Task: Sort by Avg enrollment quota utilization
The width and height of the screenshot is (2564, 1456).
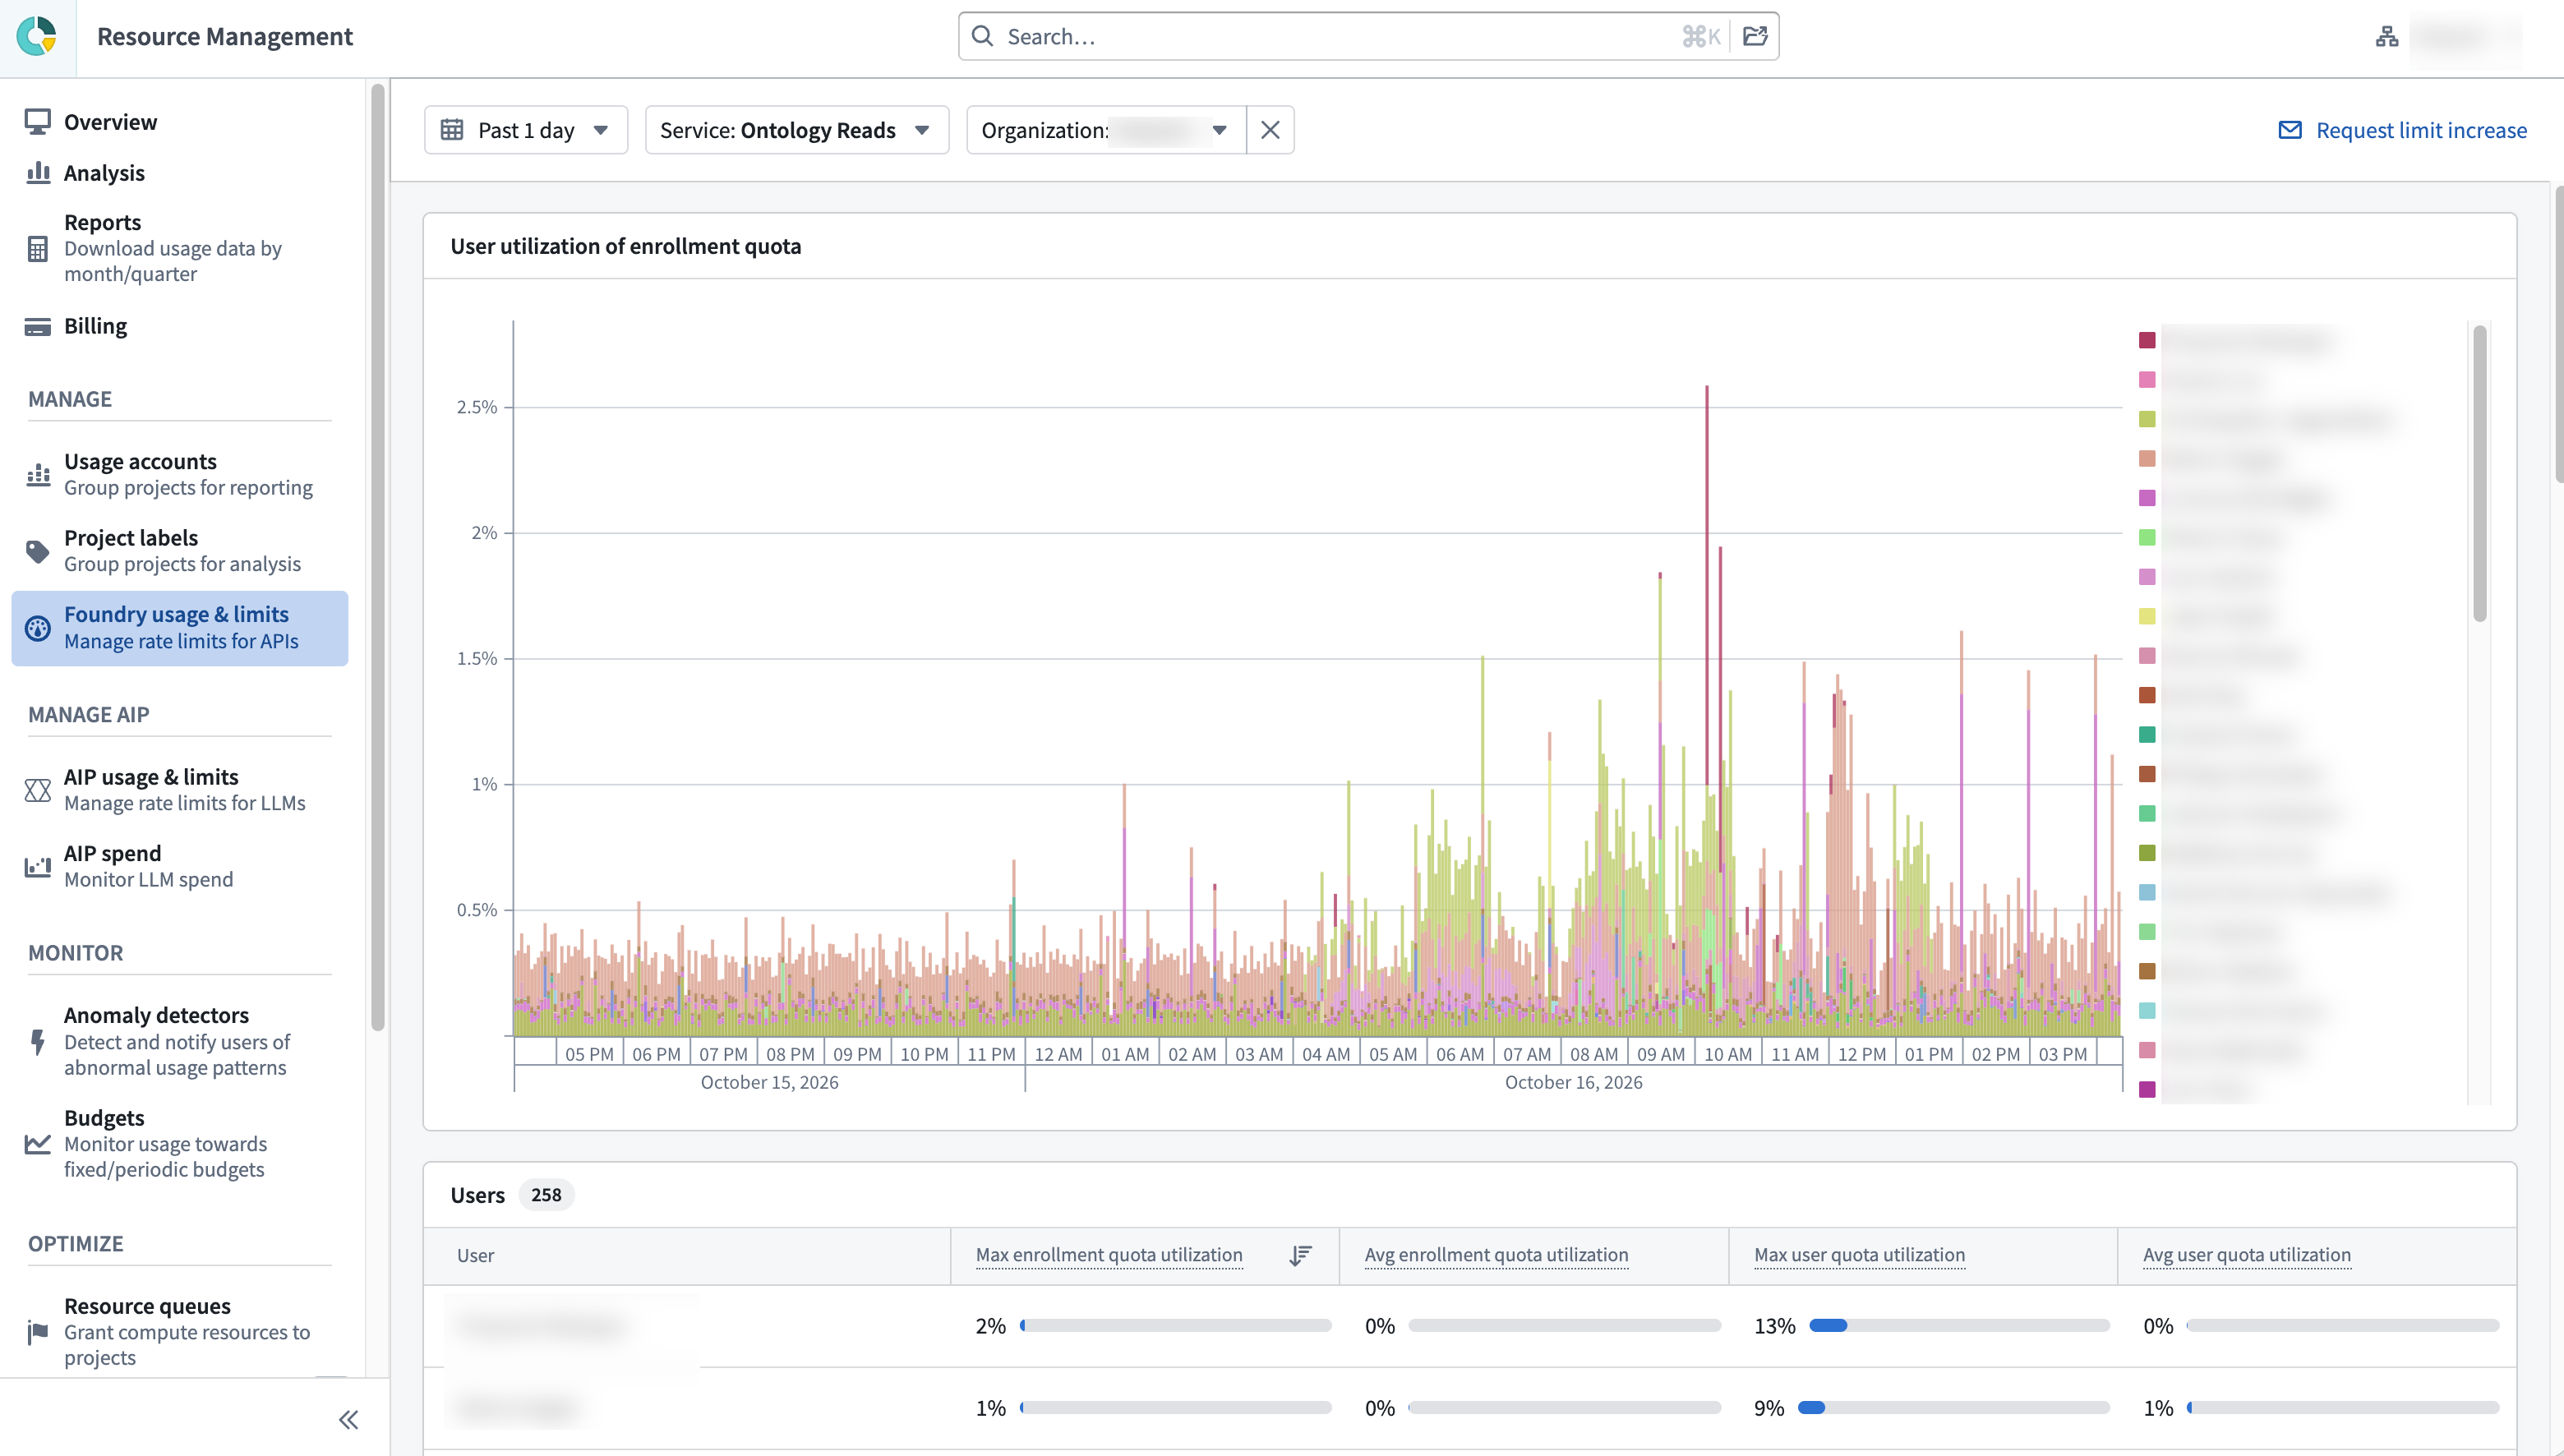Action: pos(1496,1255)
